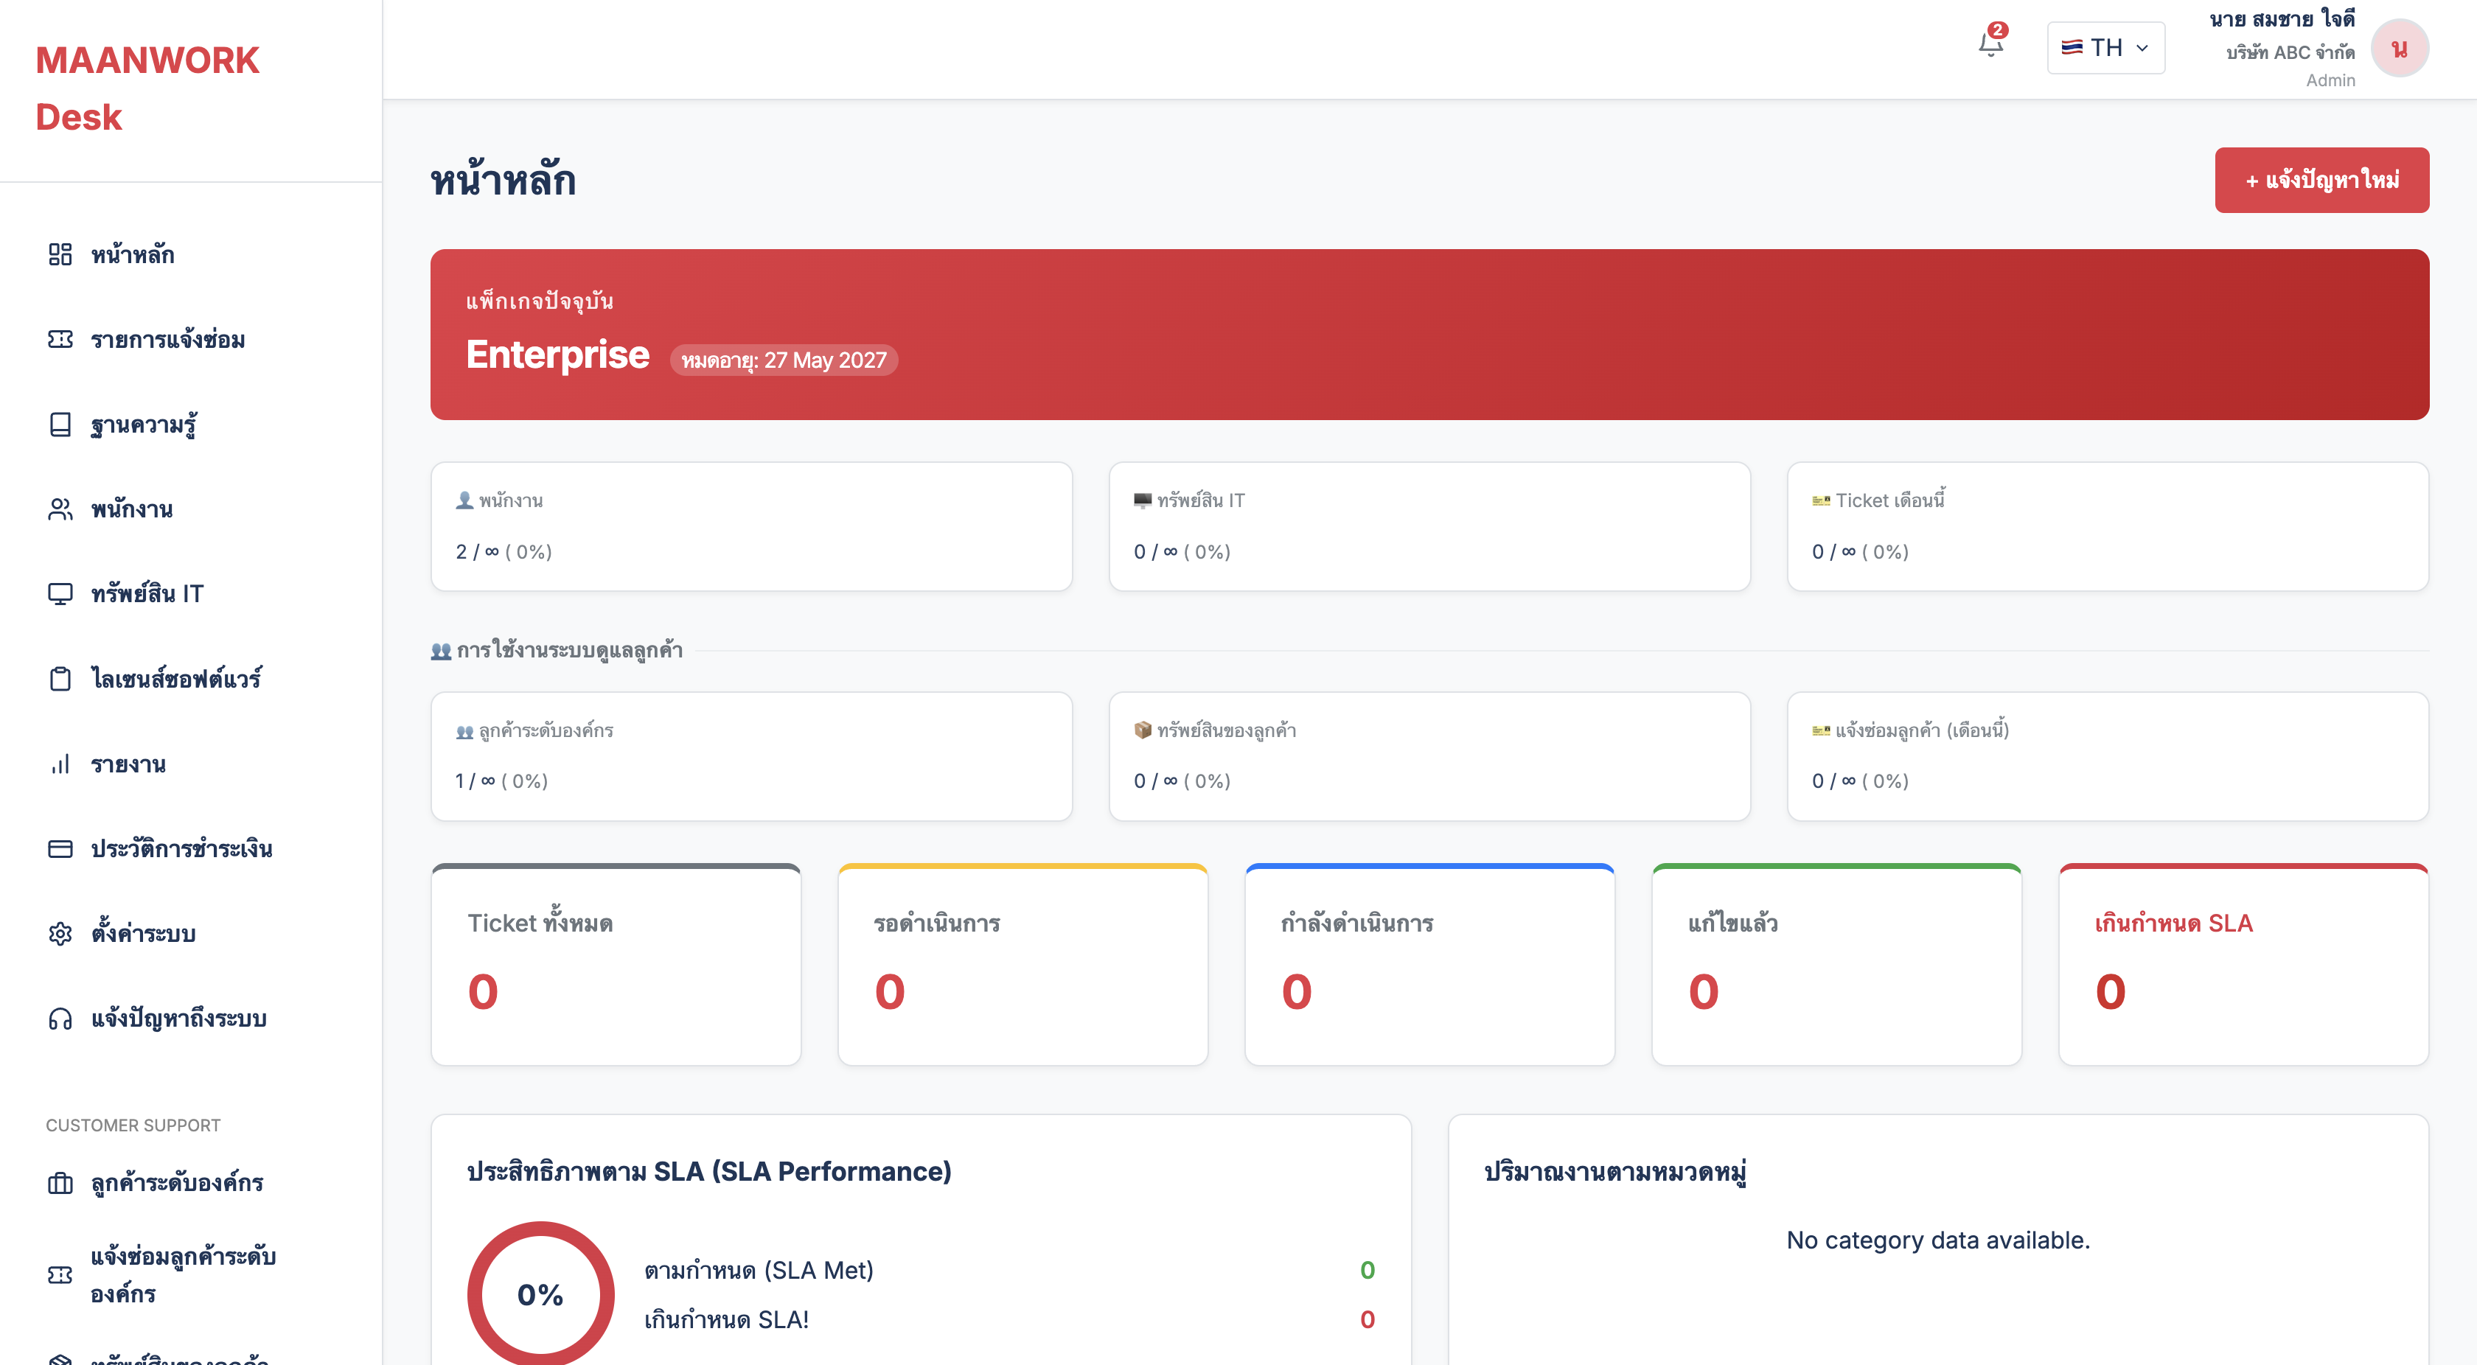Click the clipboard icon beside ไลเซนส์ซอฟต์แวร์
This screenshot has height=1365, width=2477.
60,679
